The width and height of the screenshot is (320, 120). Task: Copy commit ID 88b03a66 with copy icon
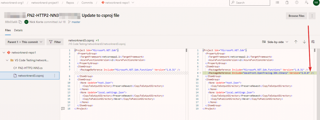20,22
